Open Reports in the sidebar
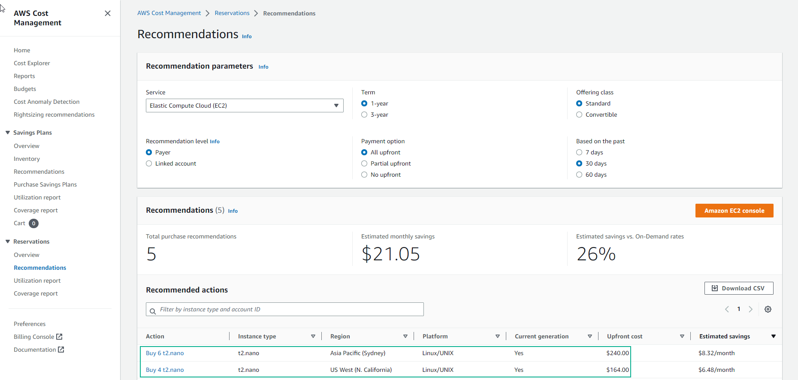The width and height of the screenshot is (798, 380). pyautogui.click(x=24, y=76)
